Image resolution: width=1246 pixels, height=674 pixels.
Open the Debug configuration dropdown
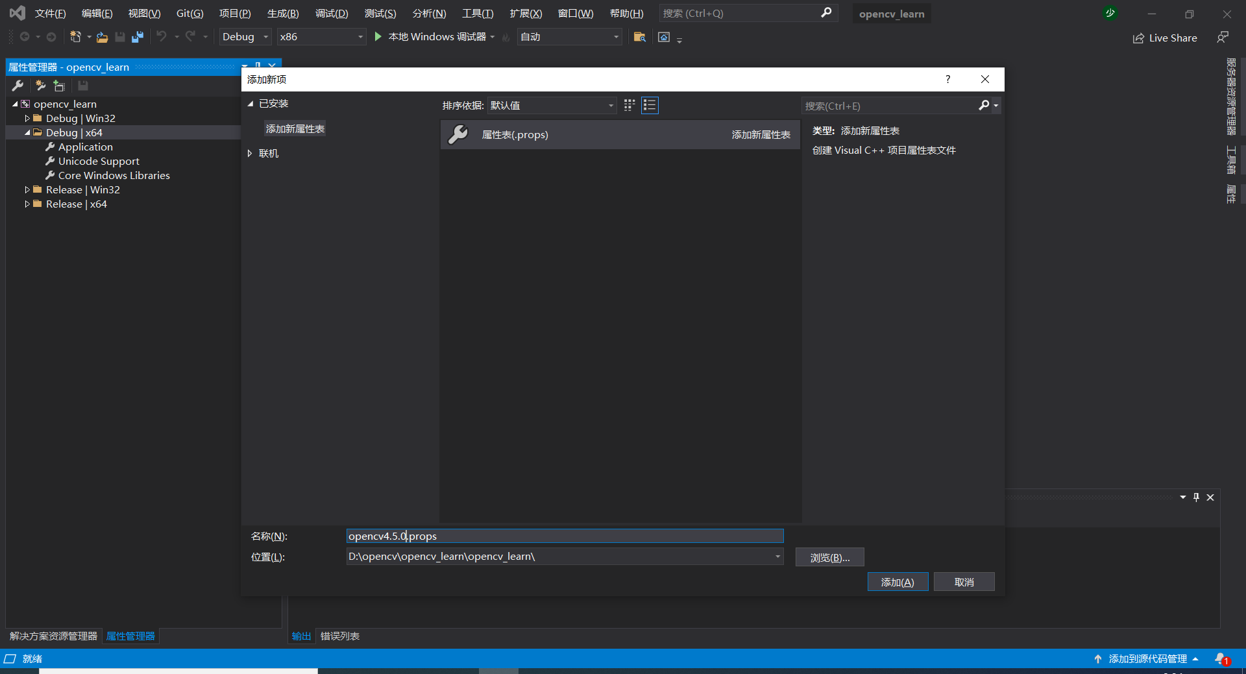coord(265,37)
